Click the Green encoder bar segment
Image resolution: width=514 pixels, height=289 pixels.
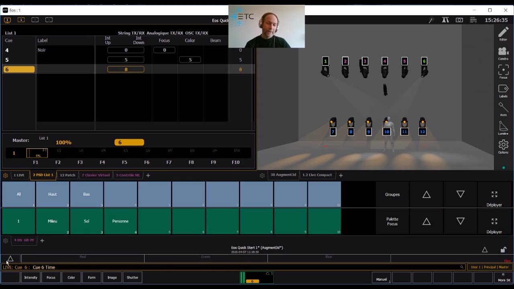(x=206, y=258)
